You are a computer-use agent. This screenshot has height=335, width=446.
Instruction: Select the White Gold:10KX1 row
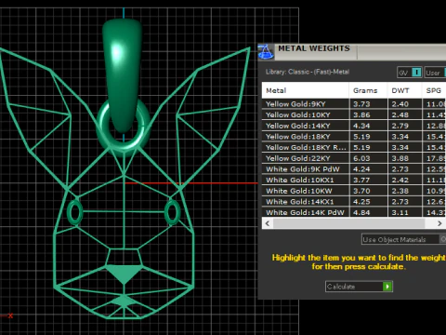[x=354, y=180]
